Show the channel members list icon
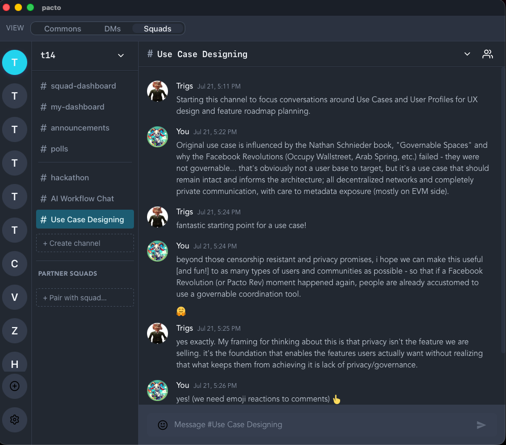 (x=488, y=54)
